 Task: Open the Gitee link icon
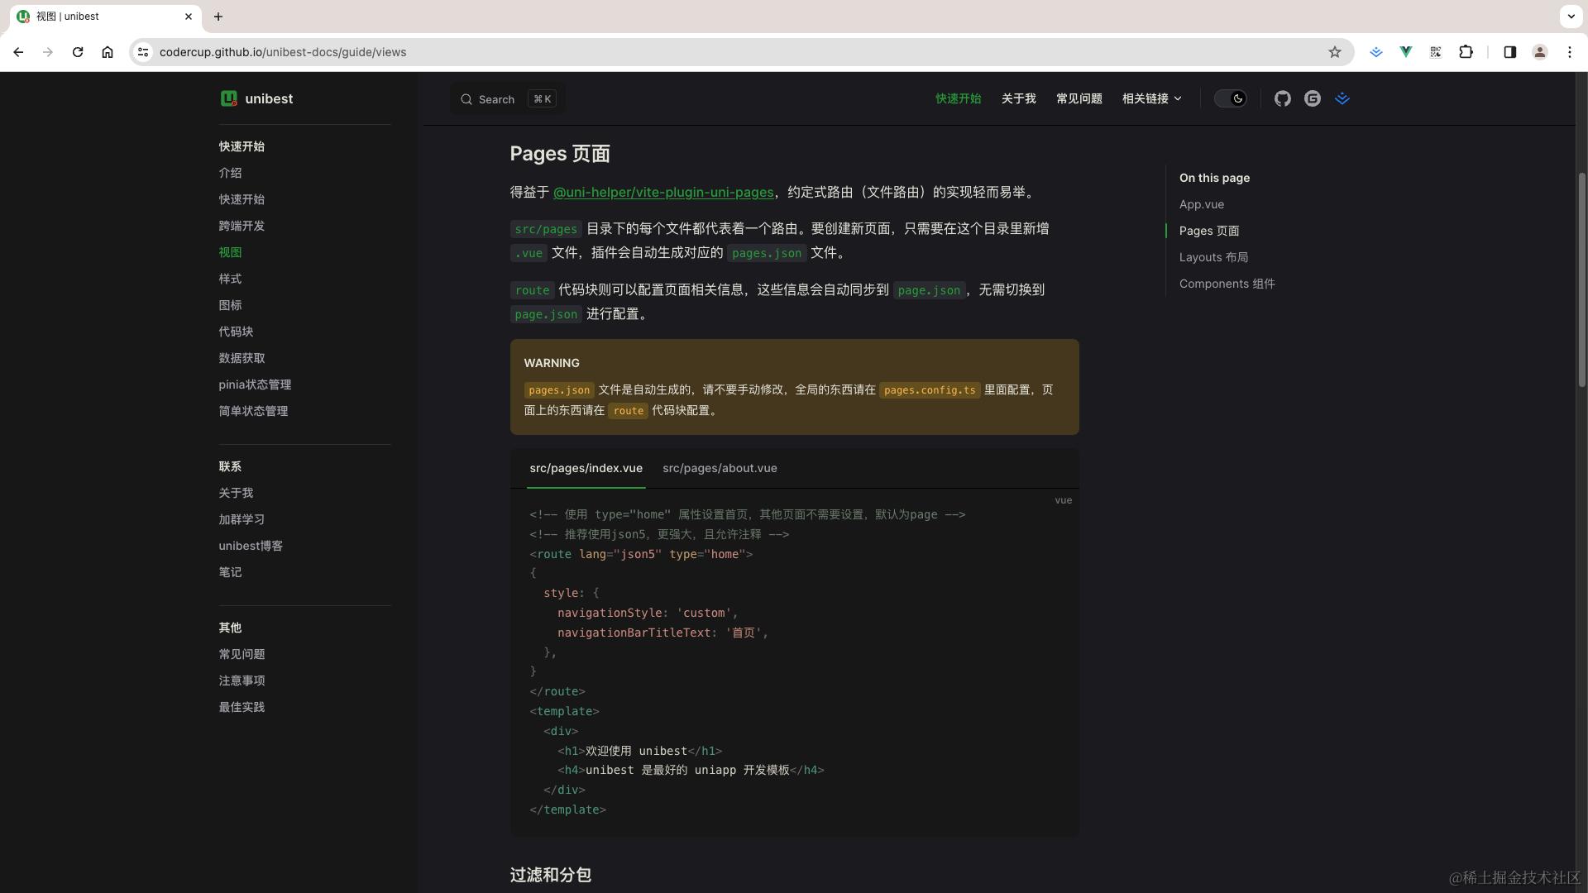[1313, 99]
